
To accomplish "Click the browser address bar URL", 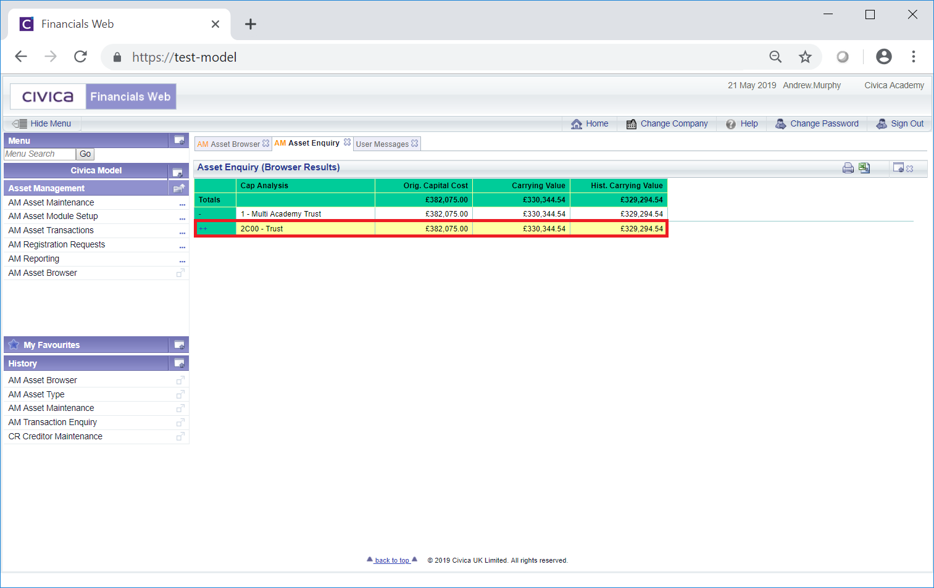I will coord(185,57).
